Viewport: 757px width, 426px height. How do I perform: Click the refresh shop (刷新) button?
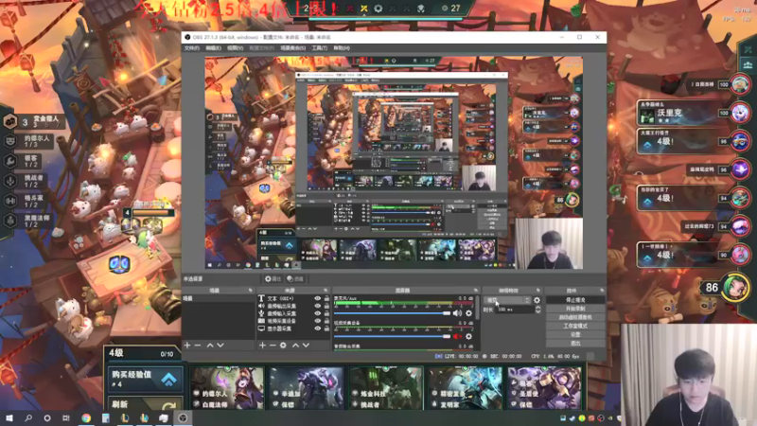[x=147, y=403]
